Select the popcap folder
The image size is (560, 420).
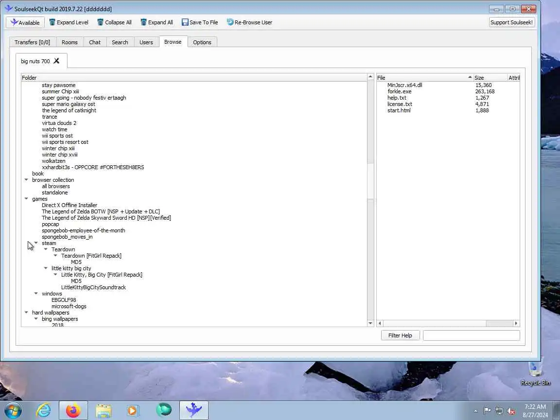coord(51,224)
